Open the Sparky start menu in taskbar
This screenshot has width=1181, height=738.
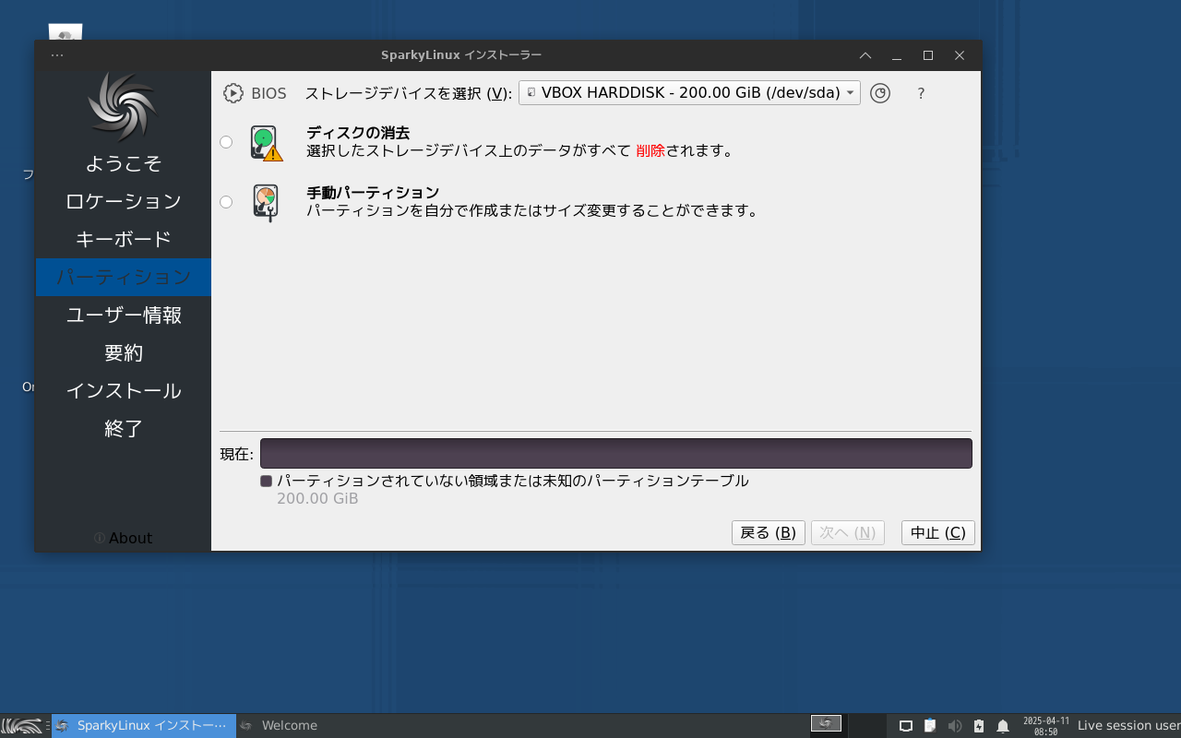[22, 726]
